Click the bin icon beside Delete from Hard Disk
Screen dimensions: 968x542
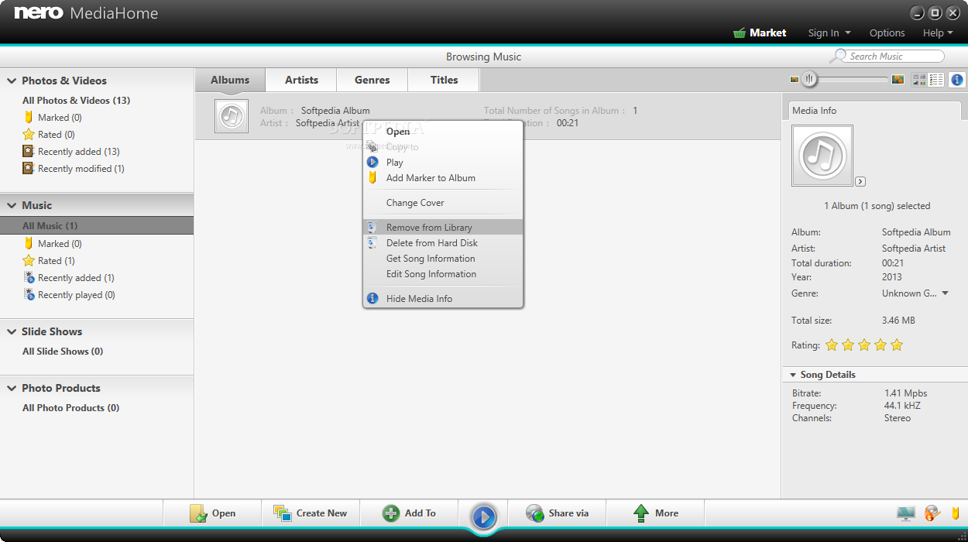[x=372, y=242]
